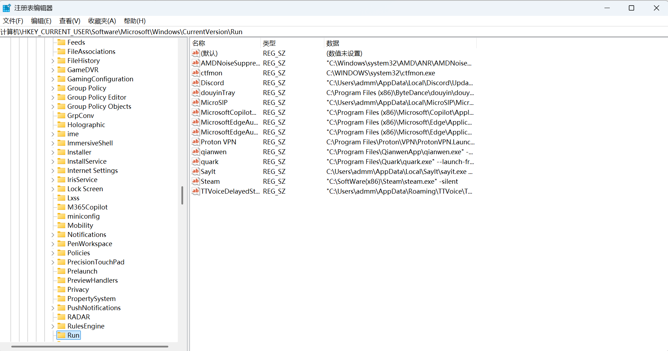This screenshot has height=351, width=668.
Task: Select the ab icon for the quark entry
Action: tap(196, 161)
